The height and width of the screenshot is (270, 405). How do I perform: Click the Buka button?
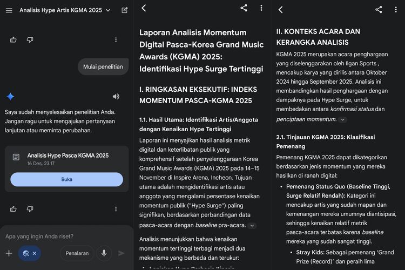point(66,179)
